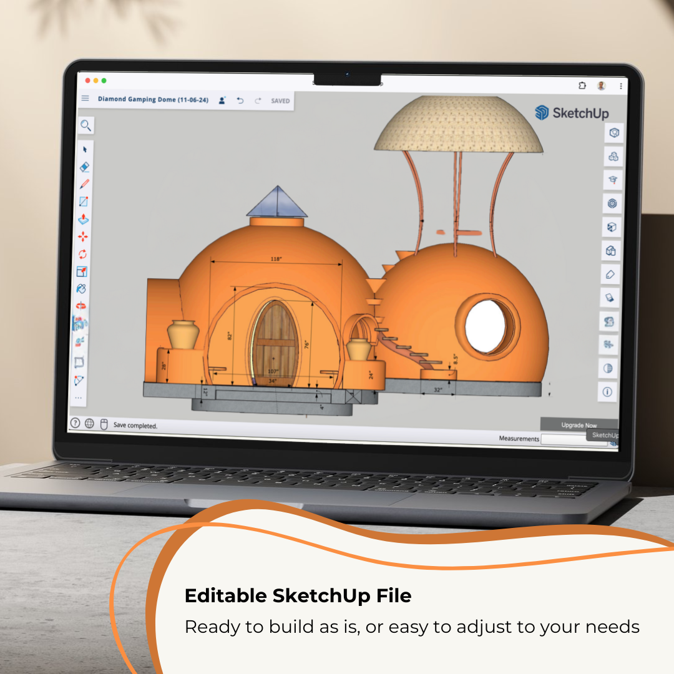
Task: Click the Redo arrow
Action: click(258, 100)
